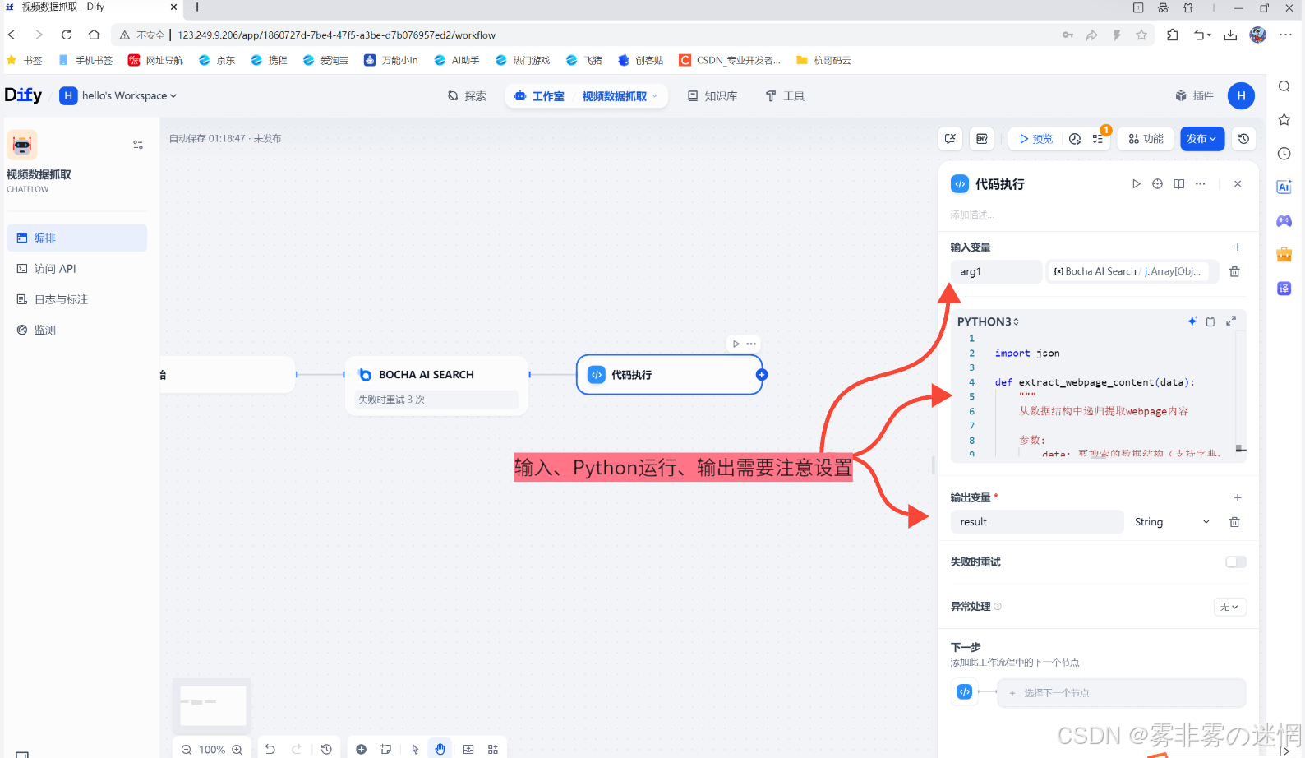The image size is (1305, 758).
Task: Add next node from 代码执行 plus handle
Action: pyautogui.click(x=762, y=375)
